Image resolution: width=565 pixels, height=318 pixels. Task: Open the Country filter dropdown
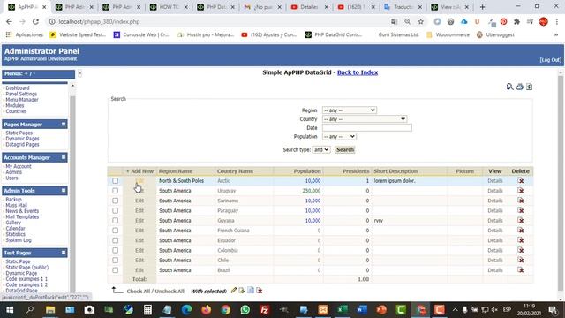pos(365,119)
